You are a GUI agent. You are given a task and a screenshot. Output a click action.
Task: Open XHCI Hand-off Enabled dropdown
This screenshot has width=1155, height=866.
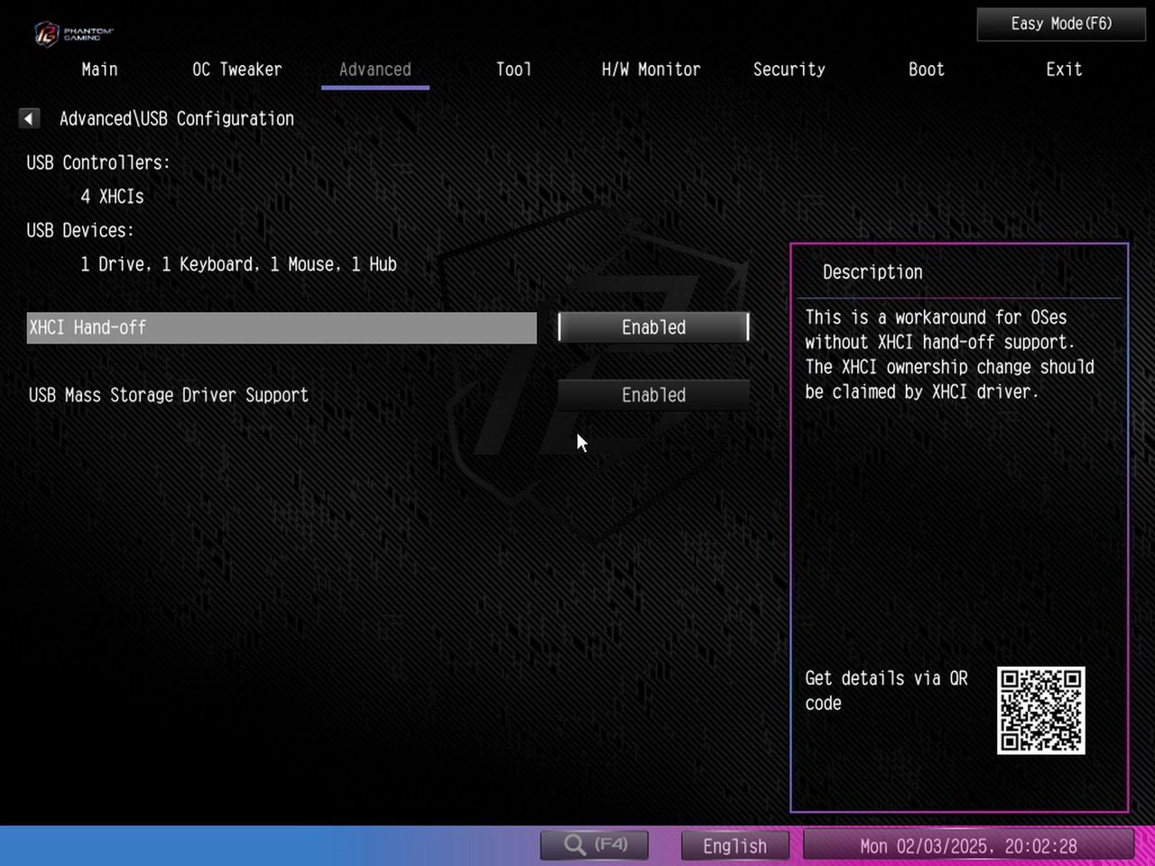click(x=654, y=327)
